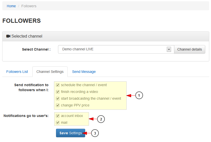Disable start broadcasting the channel notification
The image size is (211, 142).
click(58, 98)
